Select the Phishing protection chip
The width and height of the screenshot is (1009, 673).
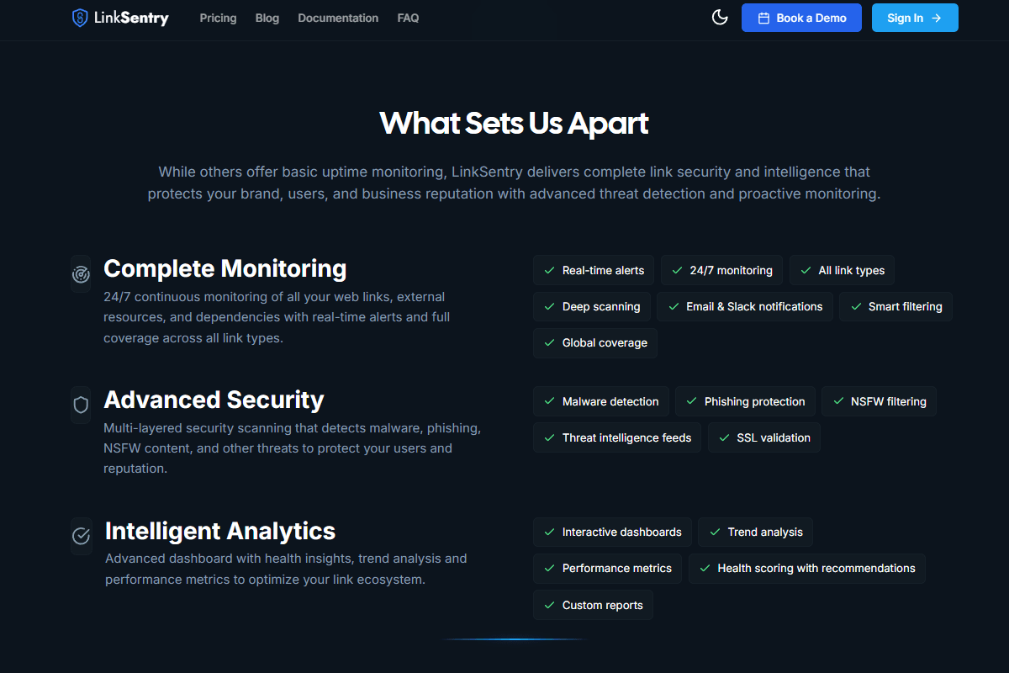click(745, 401)
